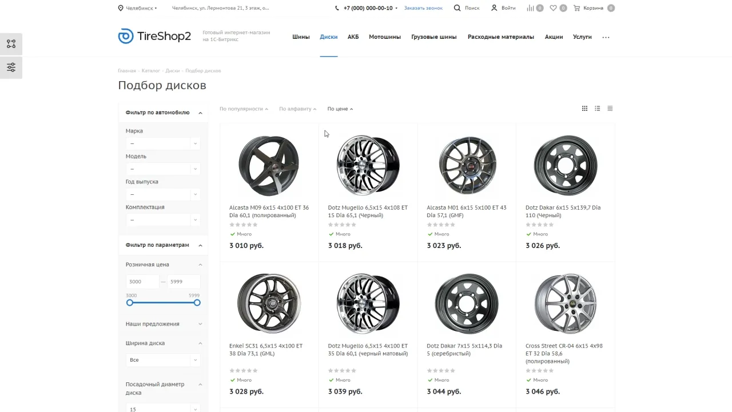
Task: Collapse Фильтр по автомобилю section
Action: coord(200,113)
